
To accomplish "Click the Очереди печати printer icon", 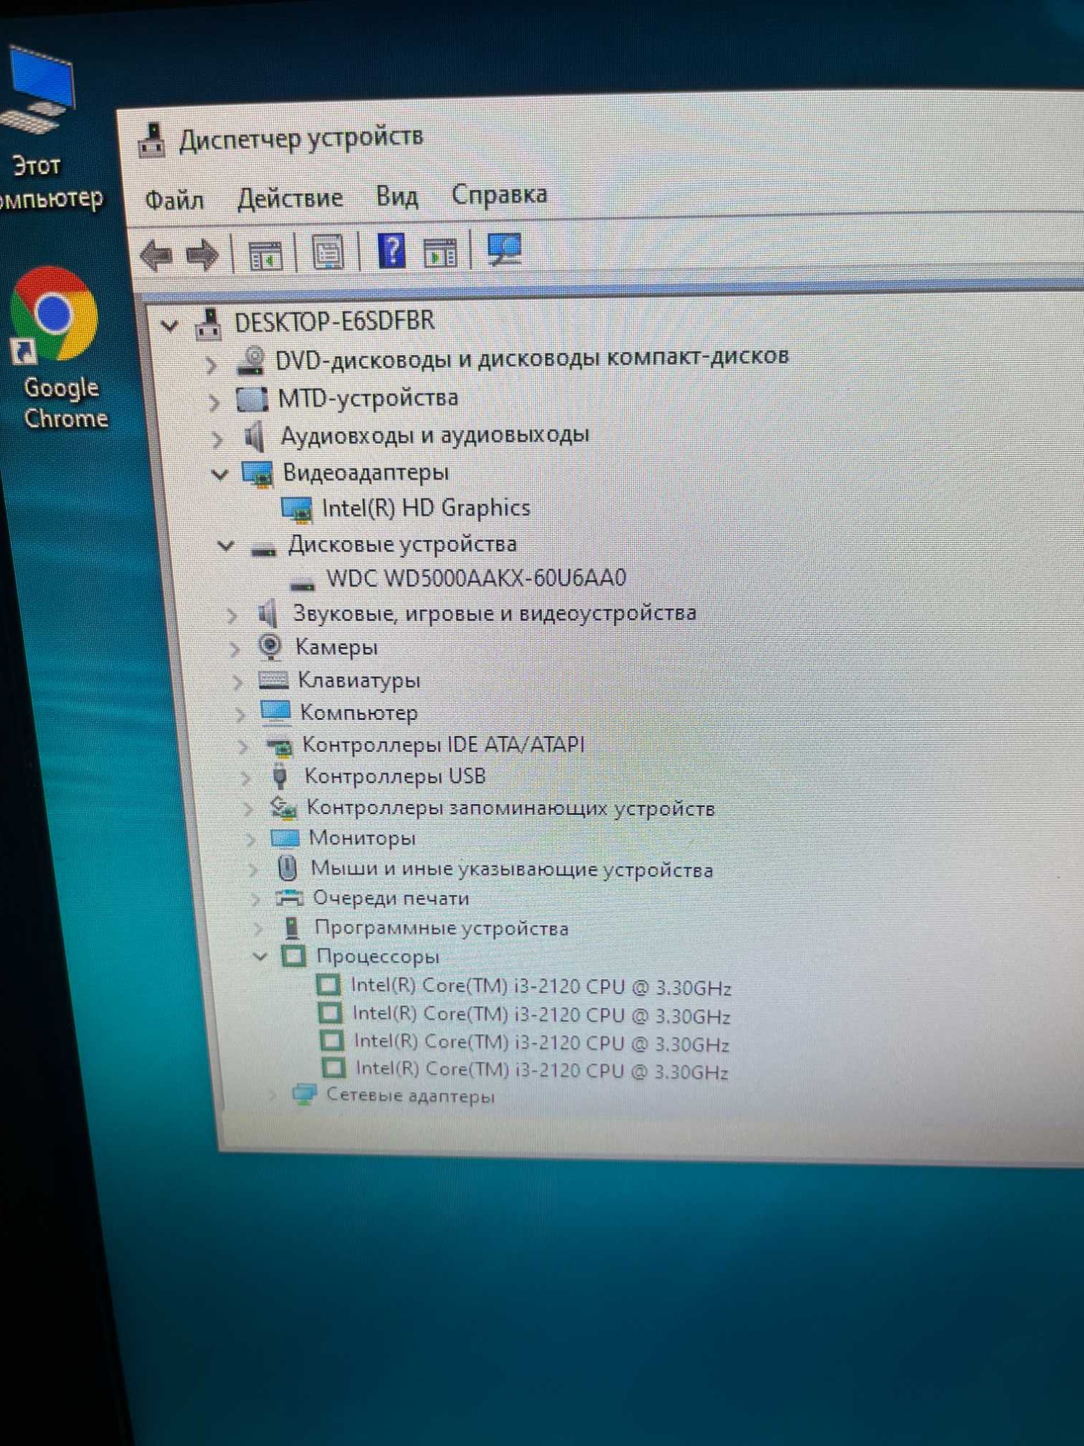I will point(289,899).
